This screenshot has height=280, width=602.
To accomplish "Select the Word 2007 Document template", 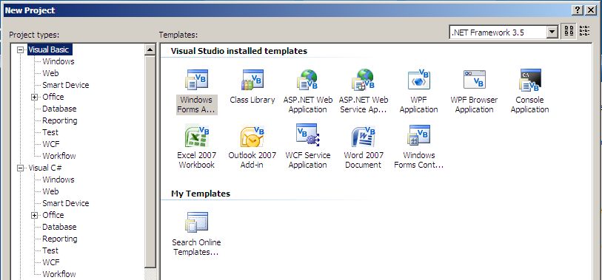I will (363, 146).
